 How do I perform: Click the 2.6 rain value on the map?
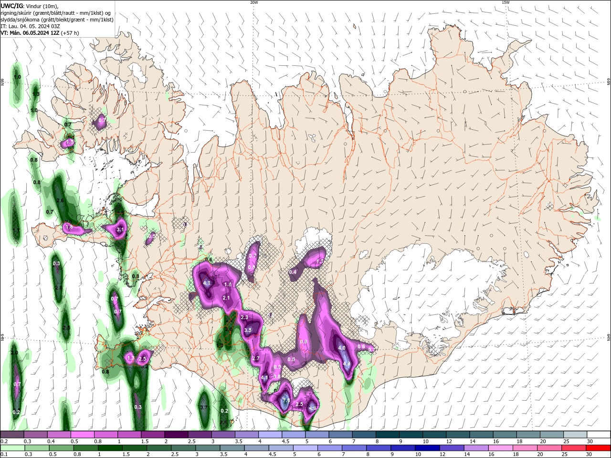60,201
